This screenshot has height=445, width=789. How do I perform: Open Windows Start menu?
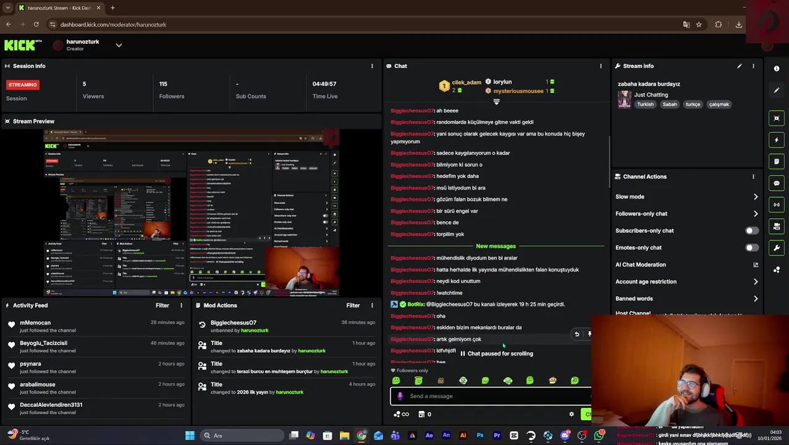point(190,436)
